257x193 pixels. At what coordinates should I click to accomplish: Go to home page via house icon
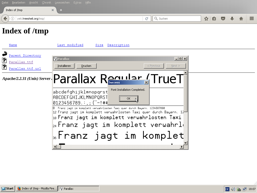tap(241, 19)
